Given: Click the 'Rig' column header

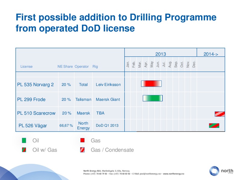Looking at the screenshot, I should [x=95, y=67].
